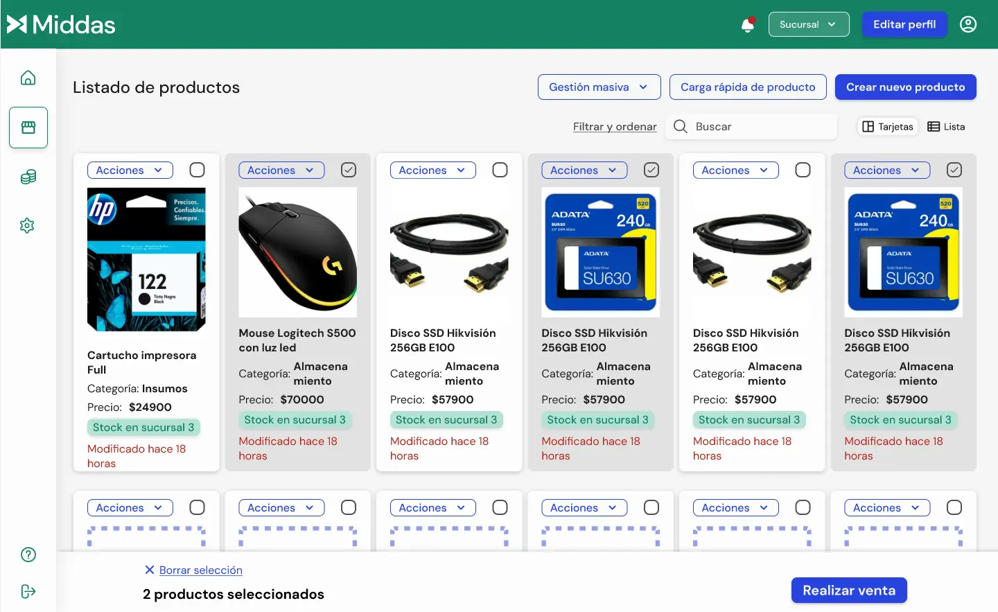Screen dimensions: 998x612
Task: Click the logout icon in sidebar
Action: pos(28,591)
